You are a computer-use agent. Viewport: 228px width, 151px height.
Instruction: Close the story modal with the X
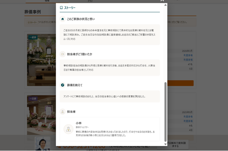(x=162, y=1)
